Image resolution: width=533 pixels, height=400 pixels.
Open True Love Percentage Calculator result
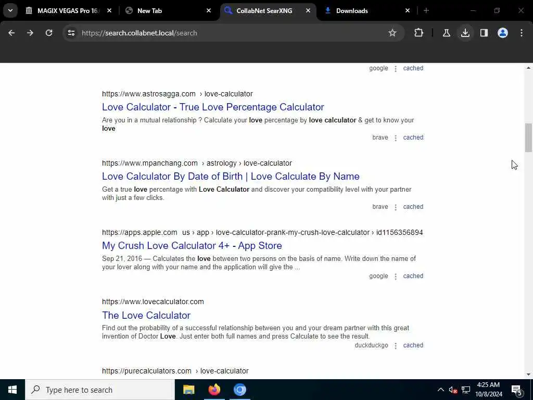213,107
